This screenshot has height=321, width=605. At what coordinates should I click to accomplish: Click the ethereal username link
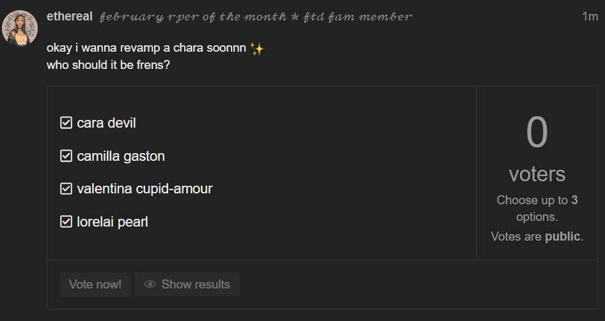[x=70, y=17]
